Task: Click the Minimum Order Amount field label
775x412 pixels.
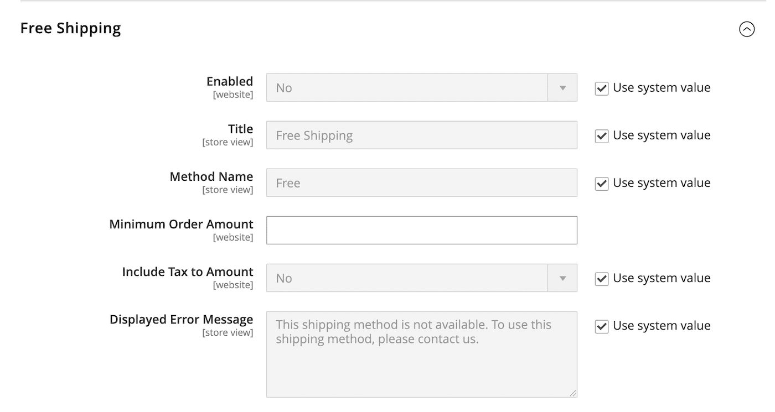Action: click(181, 224)
